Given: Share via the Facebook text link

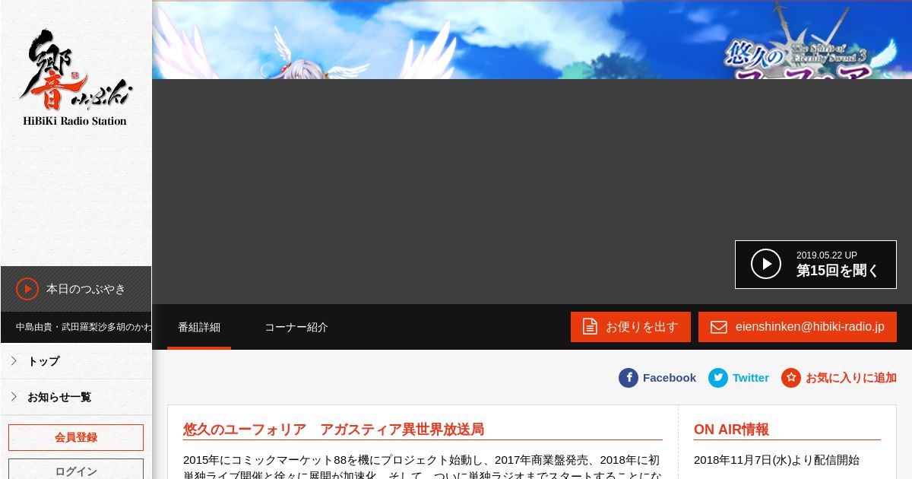Looking at the screenshot, I should [x=670, y=378].
